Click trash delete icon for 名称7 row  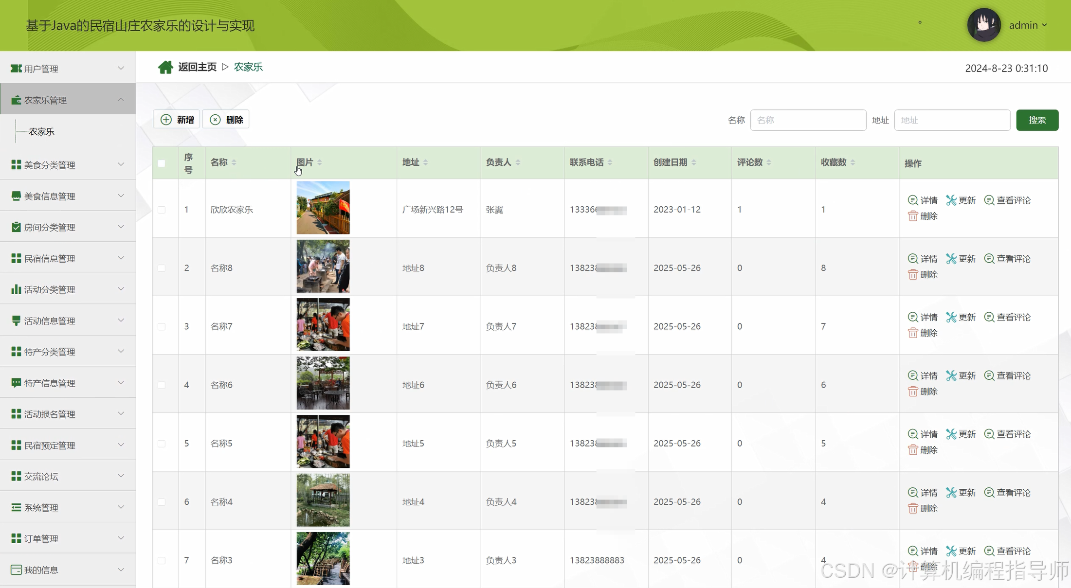(913, 333)
